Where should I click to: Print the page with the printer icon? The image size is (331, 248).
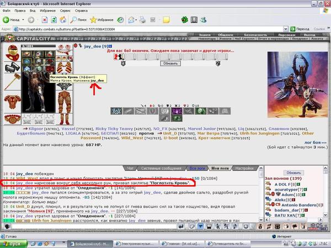click(x=143, y=20)
